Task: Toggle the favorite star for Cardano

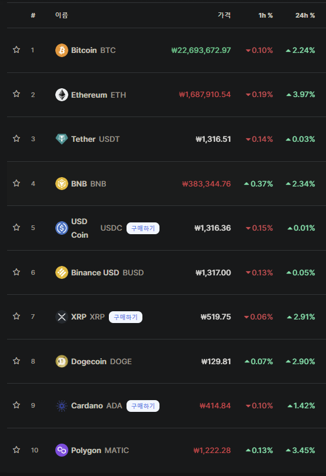Action: [x=16, y=405]
